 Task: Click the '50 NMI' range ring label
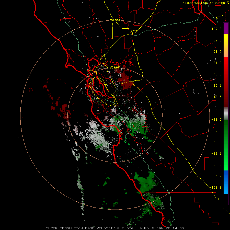(115, 67)
